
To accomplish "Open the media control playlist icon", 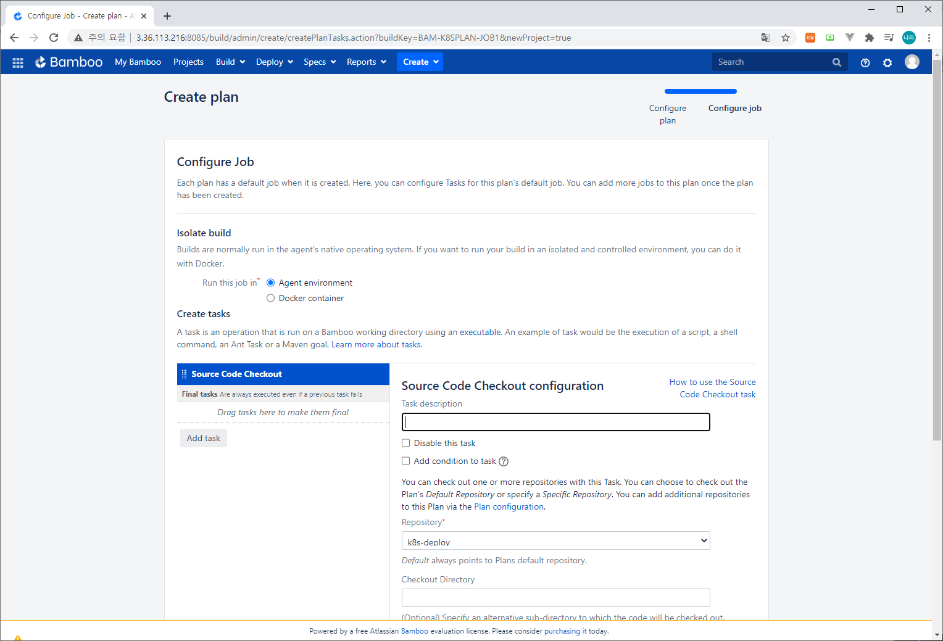I will click(889, 38).
